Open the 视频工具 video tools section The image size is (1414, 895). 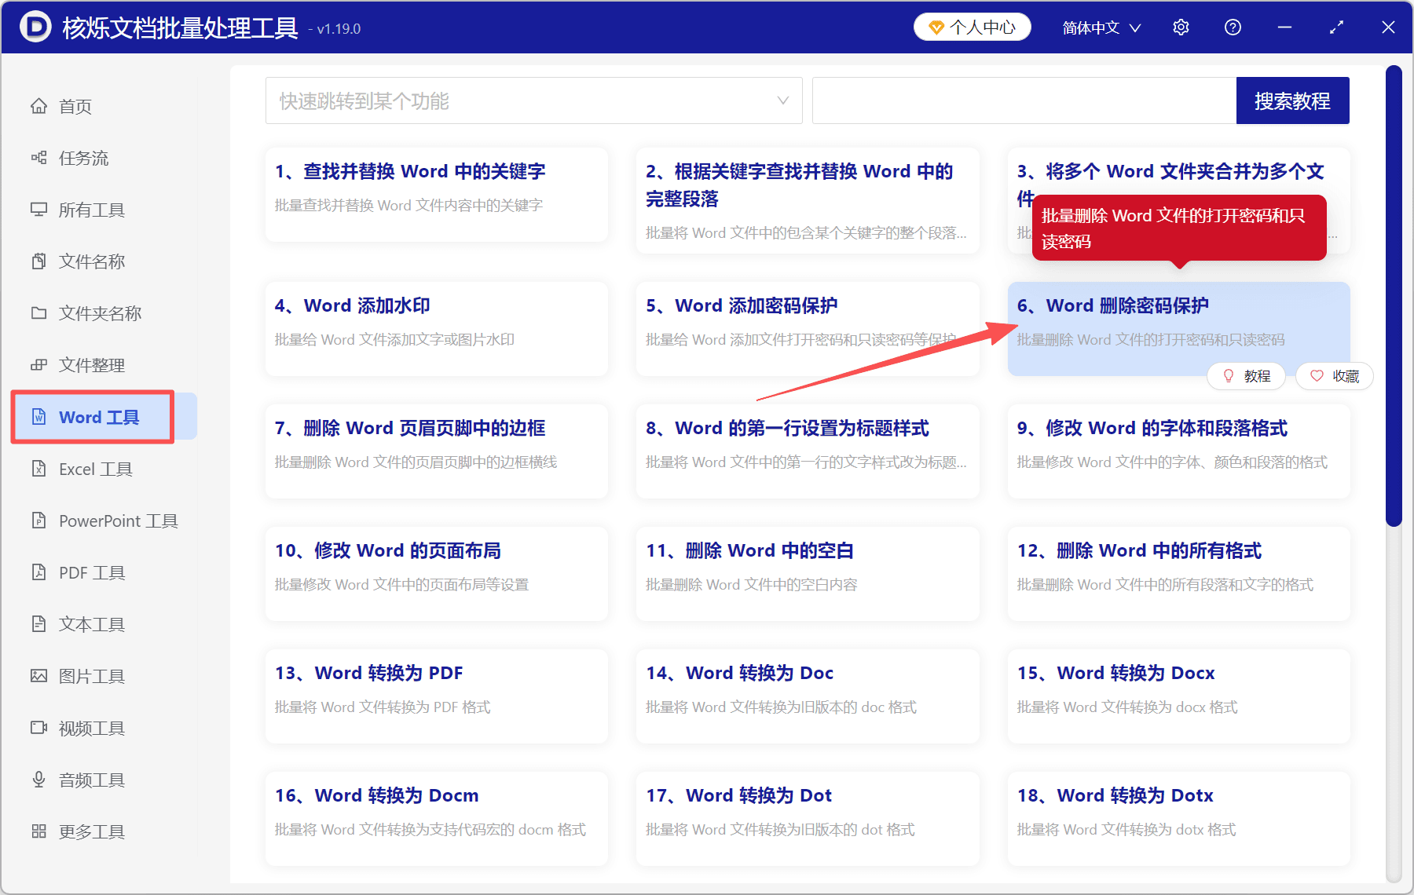89,728
